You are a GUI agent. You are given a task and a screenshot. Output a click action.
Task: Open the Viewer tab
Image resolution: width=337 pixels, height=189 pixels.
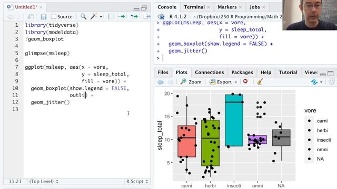click(x=311, y=72)
